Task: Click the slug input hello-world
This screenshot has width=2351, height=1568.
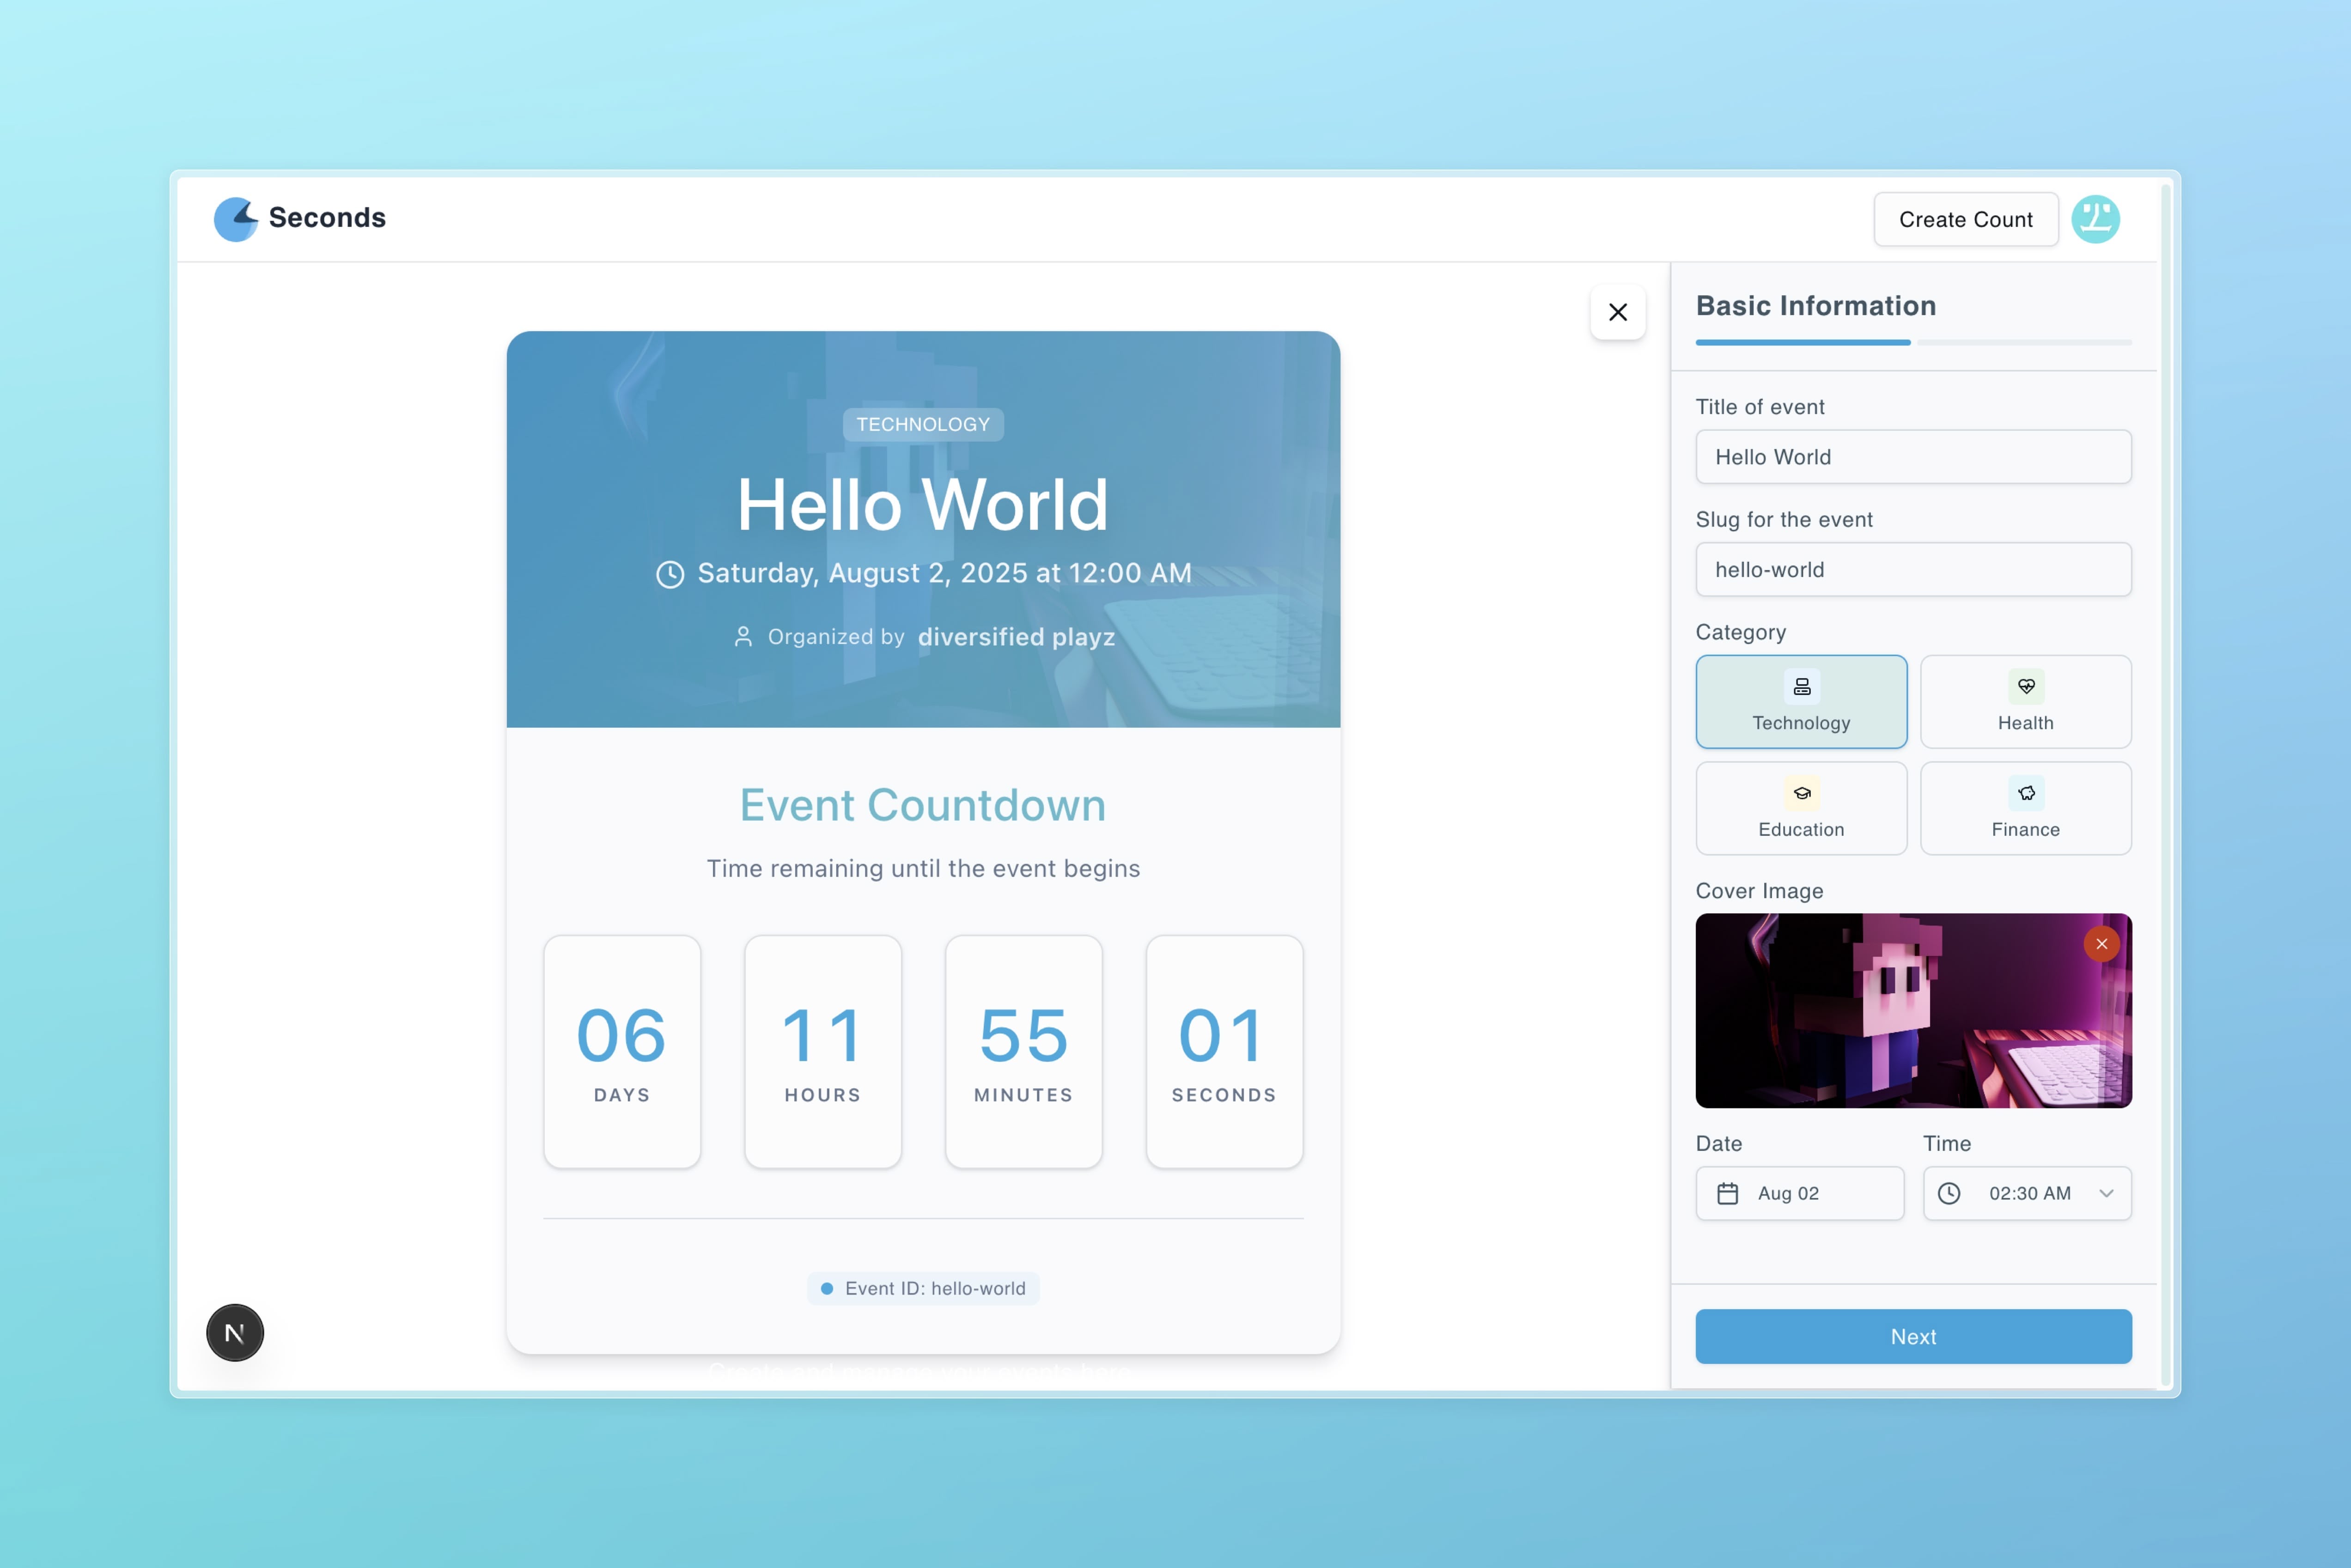Action: tap(1912, 570)
